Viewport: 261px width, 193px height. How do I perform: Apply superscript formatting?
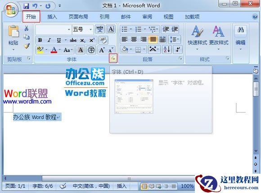coord(92,40)
